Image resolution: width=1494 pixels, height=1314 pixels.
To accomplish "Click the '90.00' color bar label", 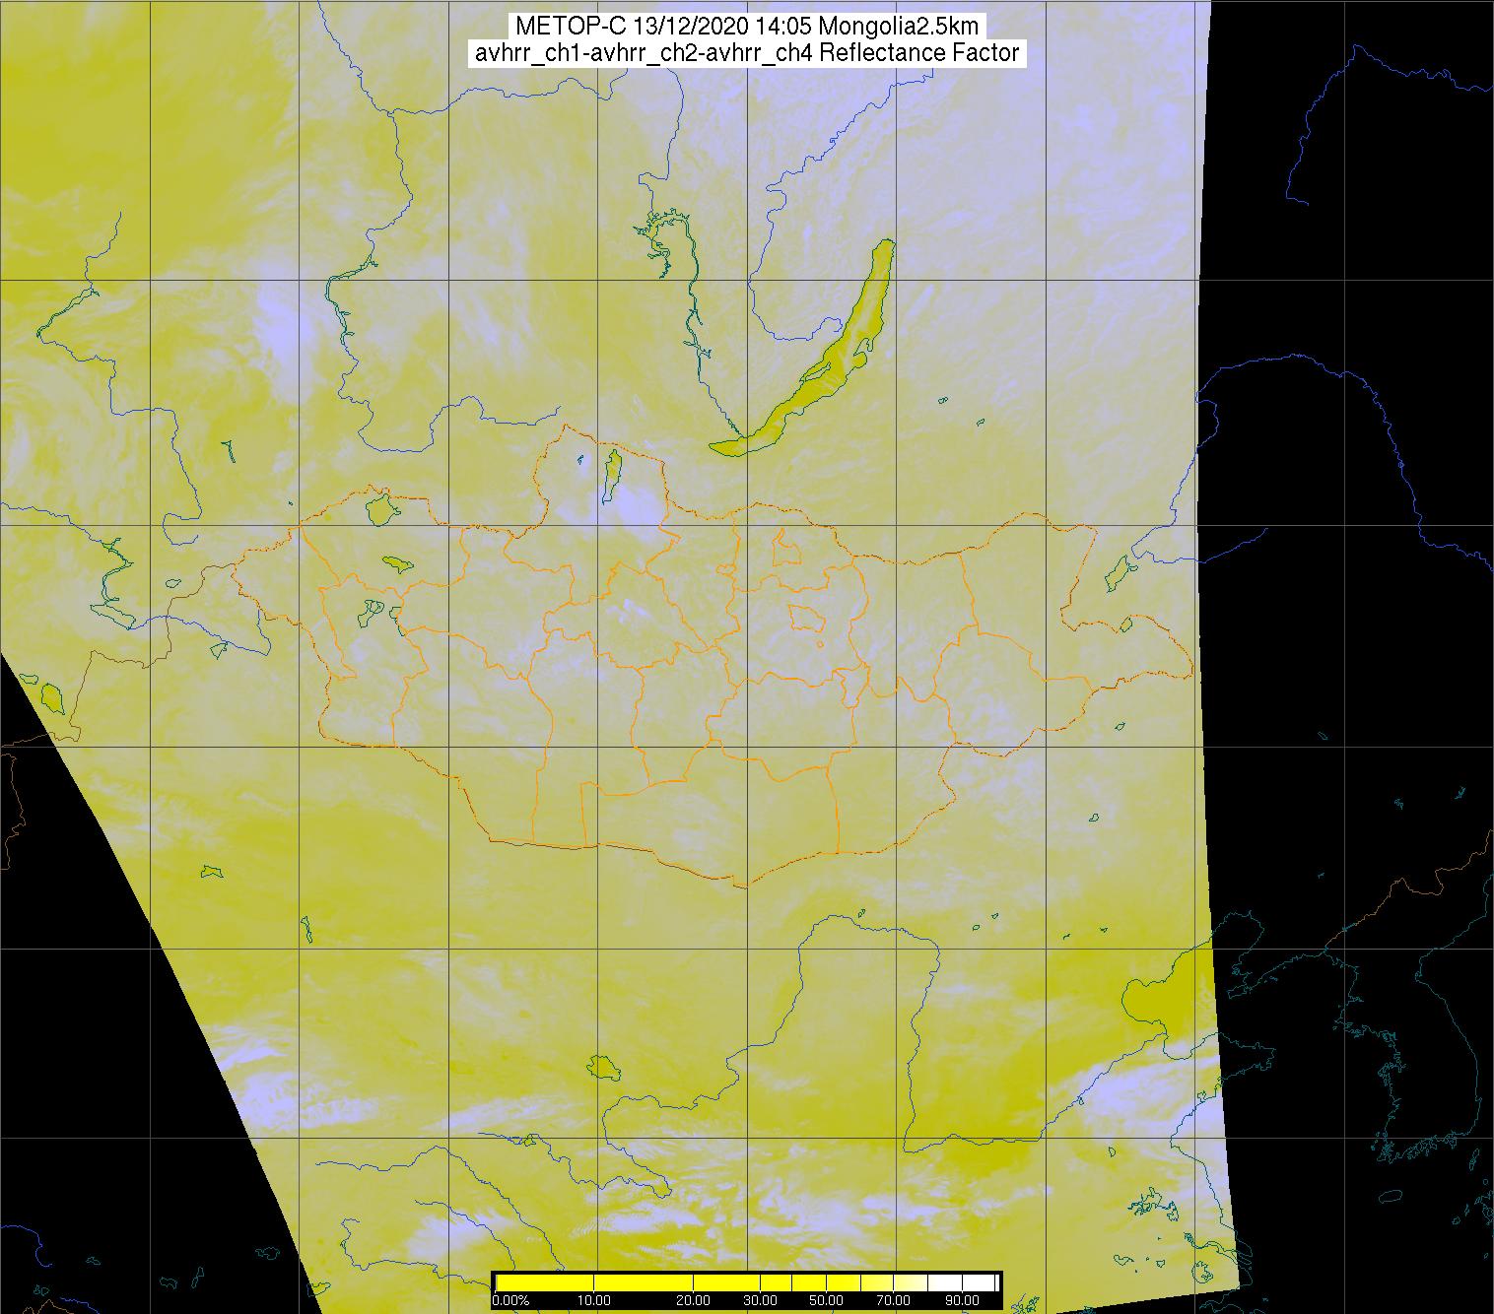I will 962,1300.
